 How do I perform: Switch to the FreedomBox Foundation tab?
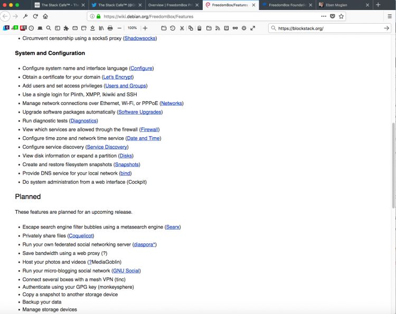point(287,5)
